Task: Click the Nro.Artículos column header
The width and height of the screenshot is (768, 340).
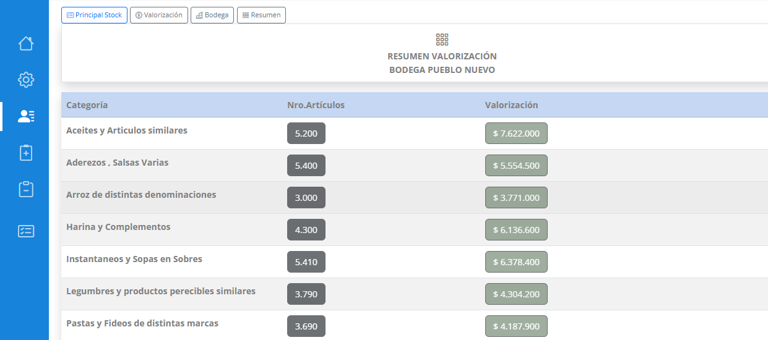Action: click(316, 105)
